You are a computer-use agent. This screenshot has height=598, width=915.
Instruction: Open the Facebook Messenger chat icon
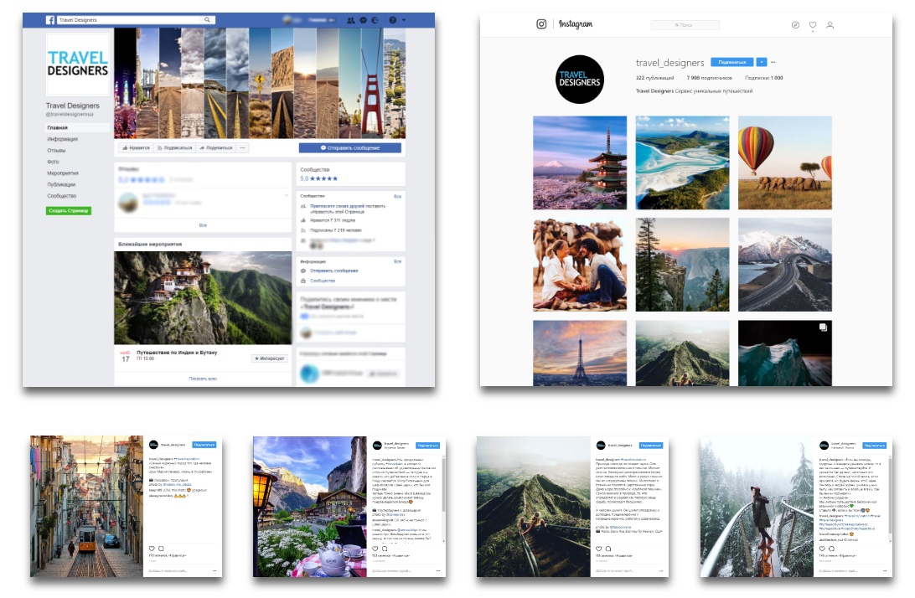tap(364, 20)
